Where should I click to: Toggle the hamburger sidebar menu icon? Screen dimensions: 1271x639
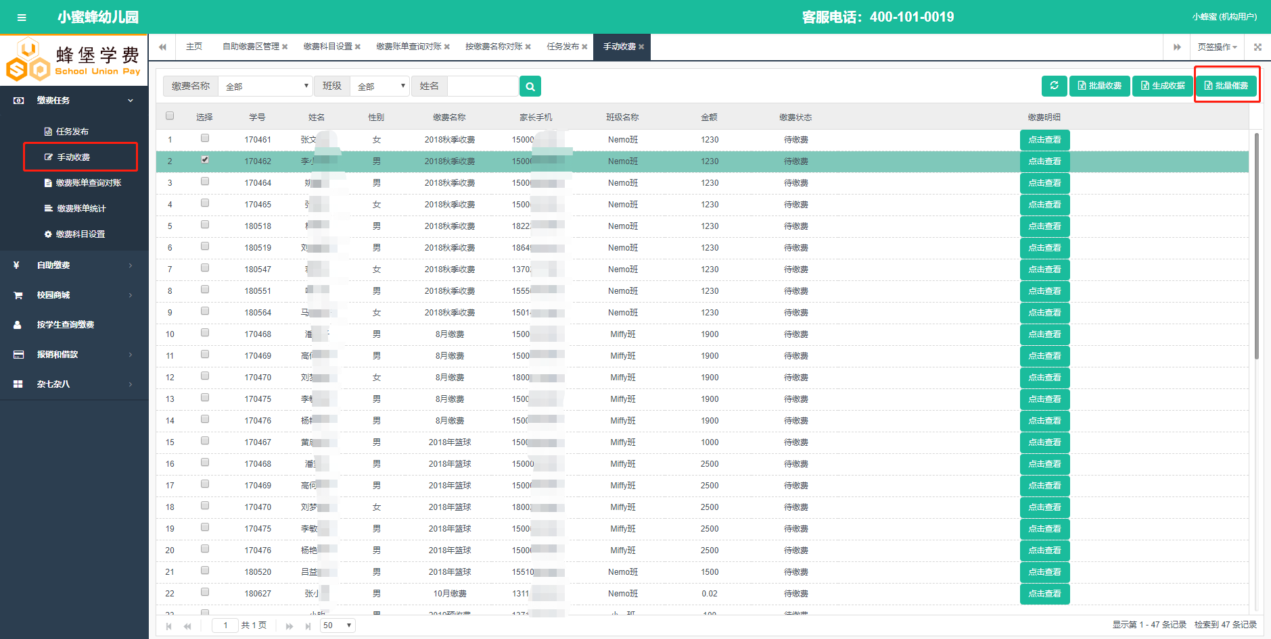(22, 18)
